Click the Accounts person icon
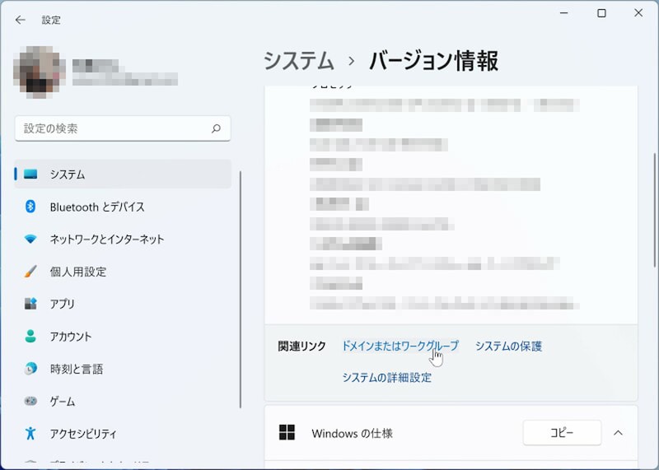Viewport: 659px width, 470px height. point(30,337)
